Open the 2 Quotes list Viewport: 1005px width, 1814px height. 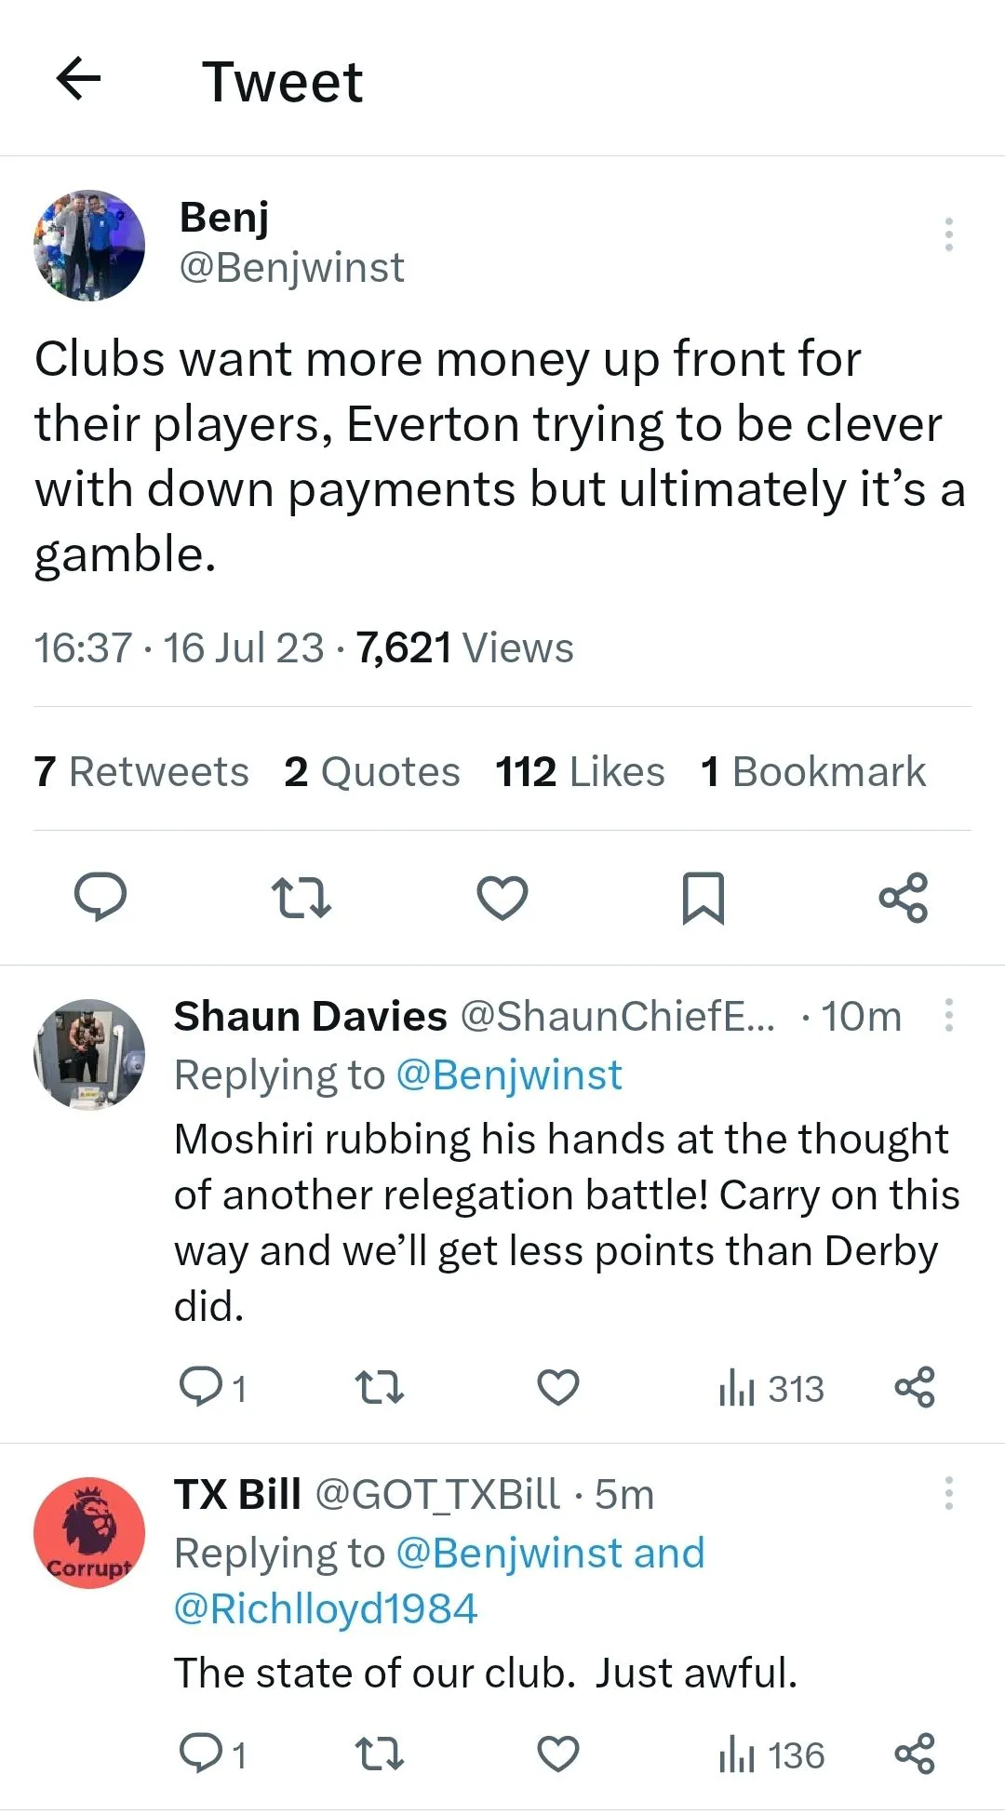372,771
